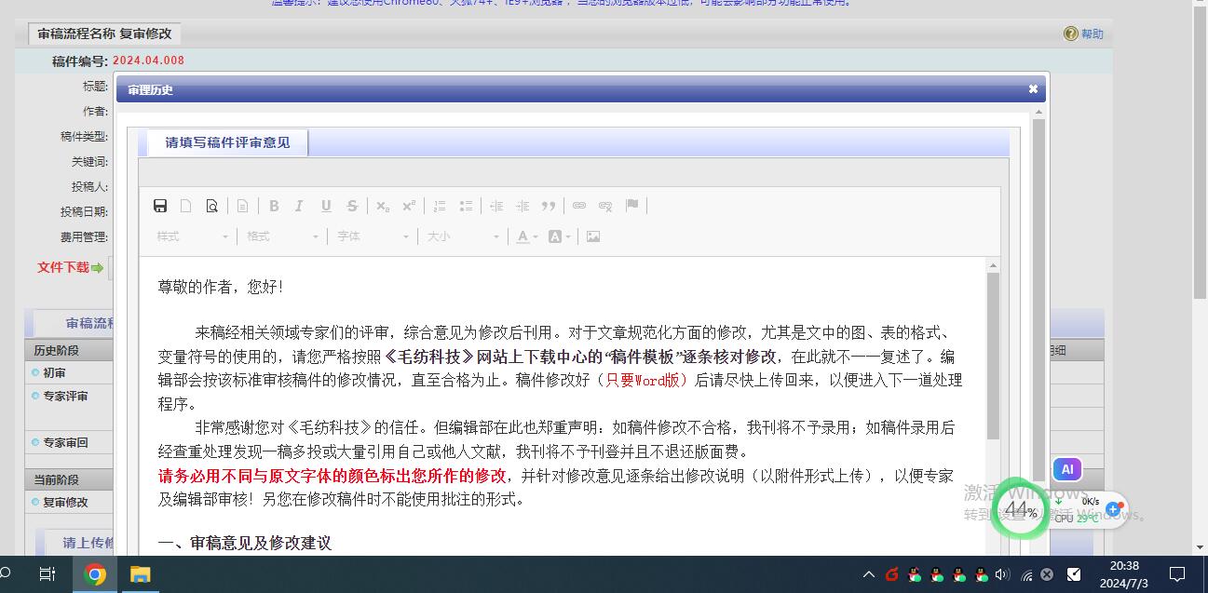Click the 文件下载 link
The height and width of the screenshot is (593, 1208).
(x=63, y=267)
